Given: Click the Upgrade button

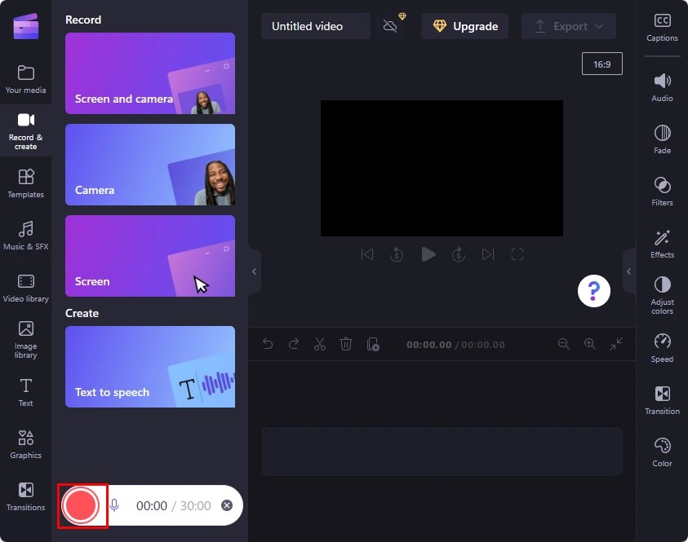Looking at the screenshot, I should click(x=464, y=25).
